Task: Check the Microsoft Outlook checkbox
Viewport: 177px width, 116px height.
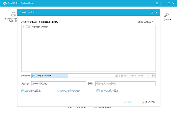Action: coord(27,27)
